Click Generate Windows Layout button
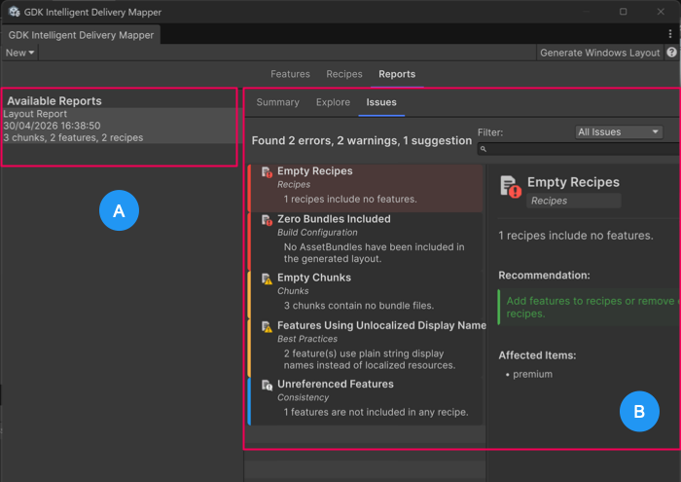This screenshot has height=482, width=681. point(600,53)
